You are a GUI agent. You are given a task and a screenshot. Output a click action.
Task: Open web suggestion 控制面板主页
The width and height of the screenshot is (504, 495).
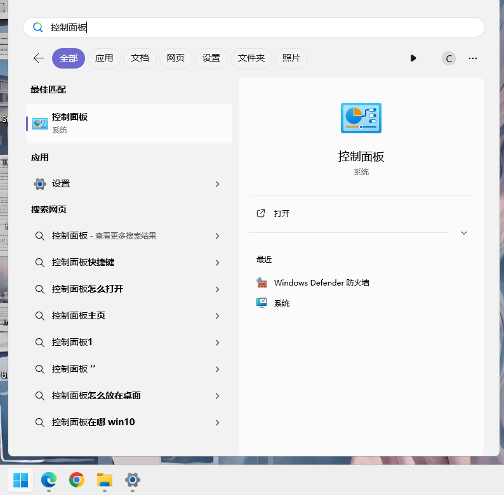pos(129,316)
